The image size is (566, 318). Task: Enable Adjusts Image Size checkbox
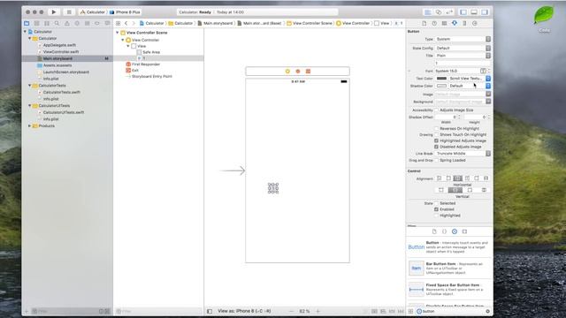click(436, 110)
